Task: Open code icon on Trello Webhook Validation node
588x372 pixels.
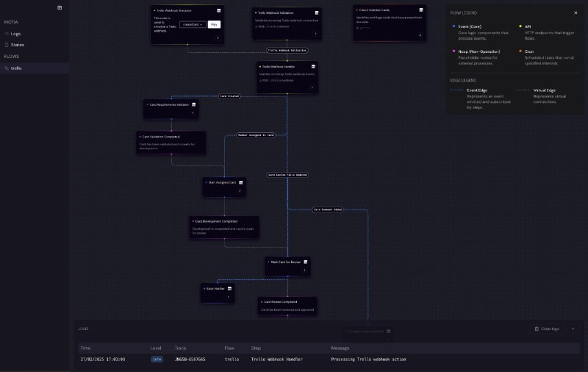Action: tap(316, 12)
